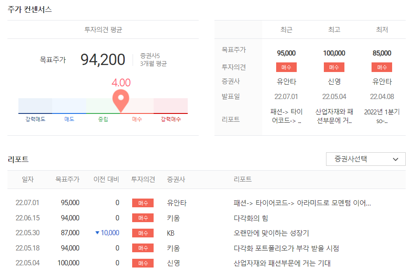Click the 최고 target price 100,000
This screenshot has height=271, width=414.
coord(334,53)
